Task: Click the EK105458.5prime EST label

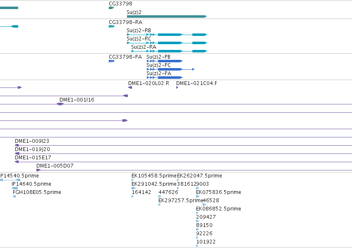Action: click(154, 176)
